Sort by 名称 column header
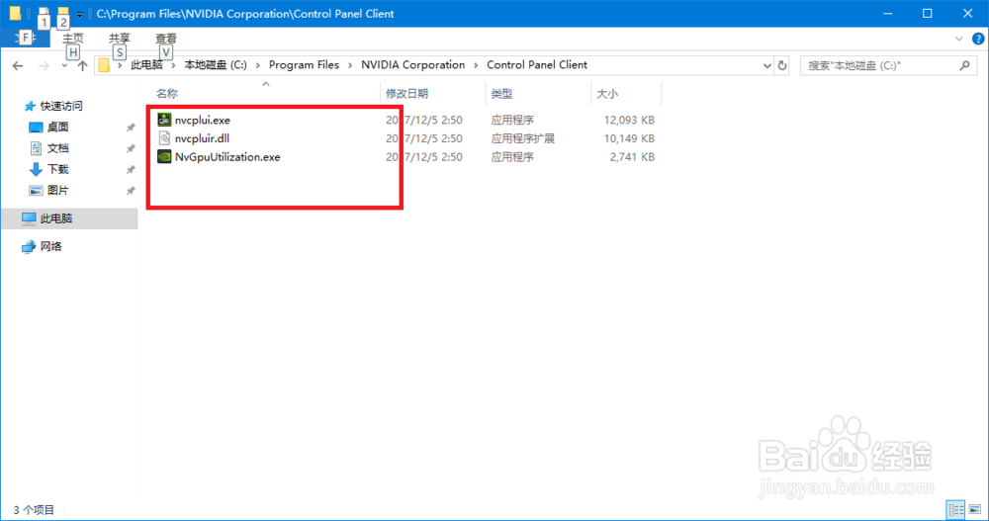 [167, 93]
